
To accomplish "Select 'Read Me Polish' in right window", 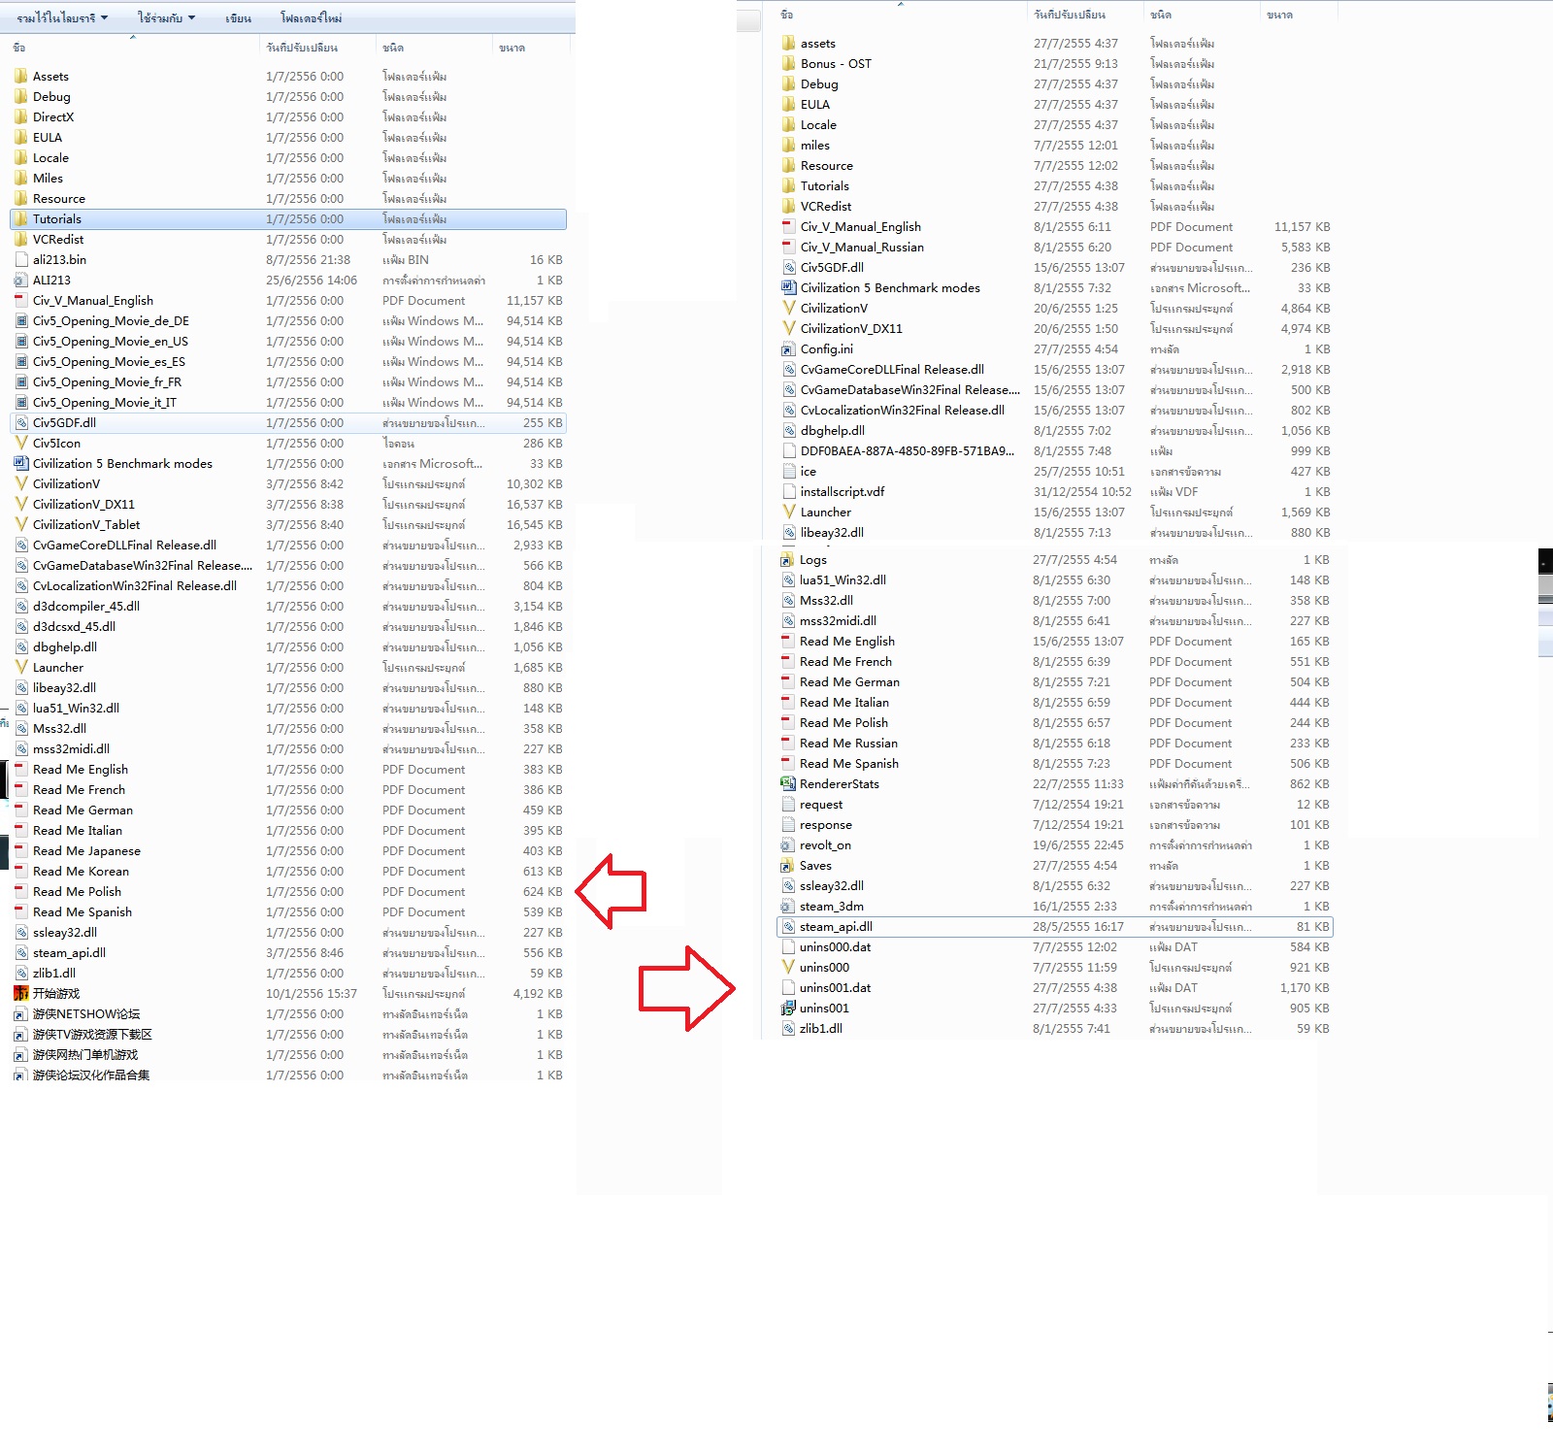I will coord(843,722).
